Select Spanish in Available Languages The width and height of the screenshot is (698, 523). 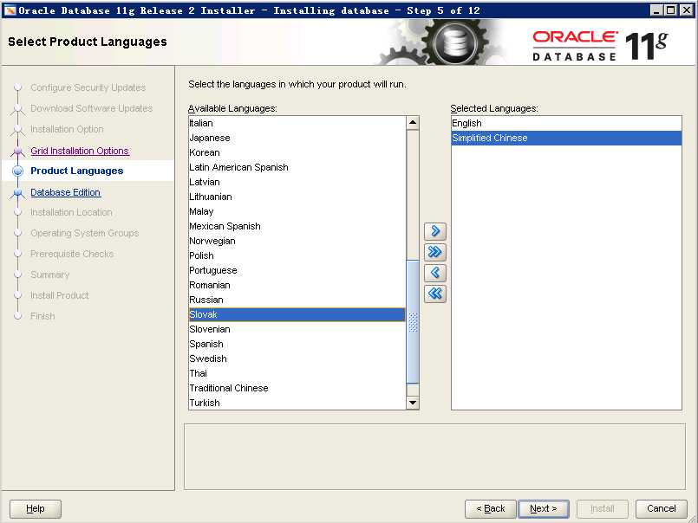[297, 344]
